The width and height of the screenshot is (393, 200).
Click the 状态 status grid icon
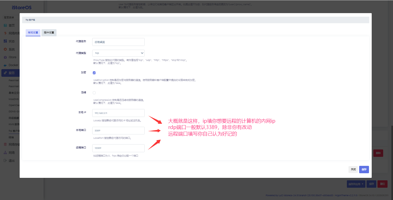5,41
